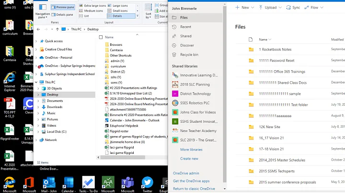Select flipgrid roster file in list

pos(119,131)
